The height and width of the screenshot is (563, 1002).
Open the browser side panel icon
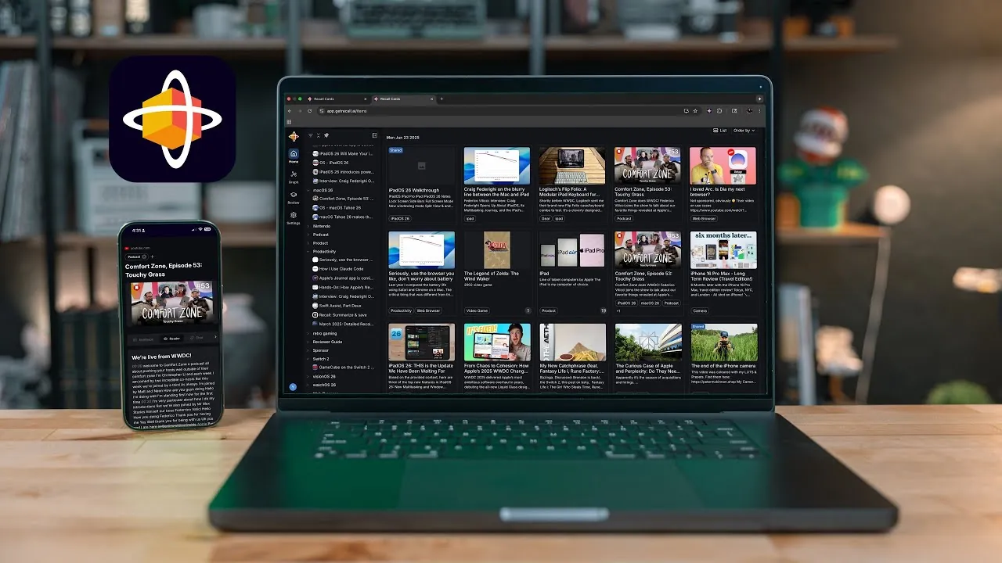point(734,111)
